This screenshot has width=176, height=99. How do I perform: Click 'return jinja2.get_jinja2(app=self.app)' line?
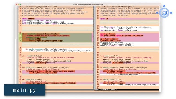(46, 41)
